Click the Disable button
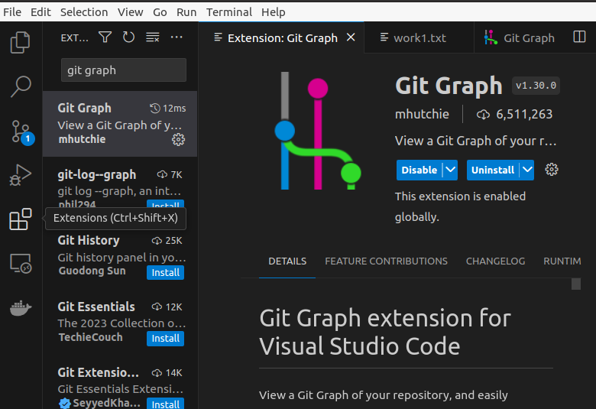 click(419, 170)
